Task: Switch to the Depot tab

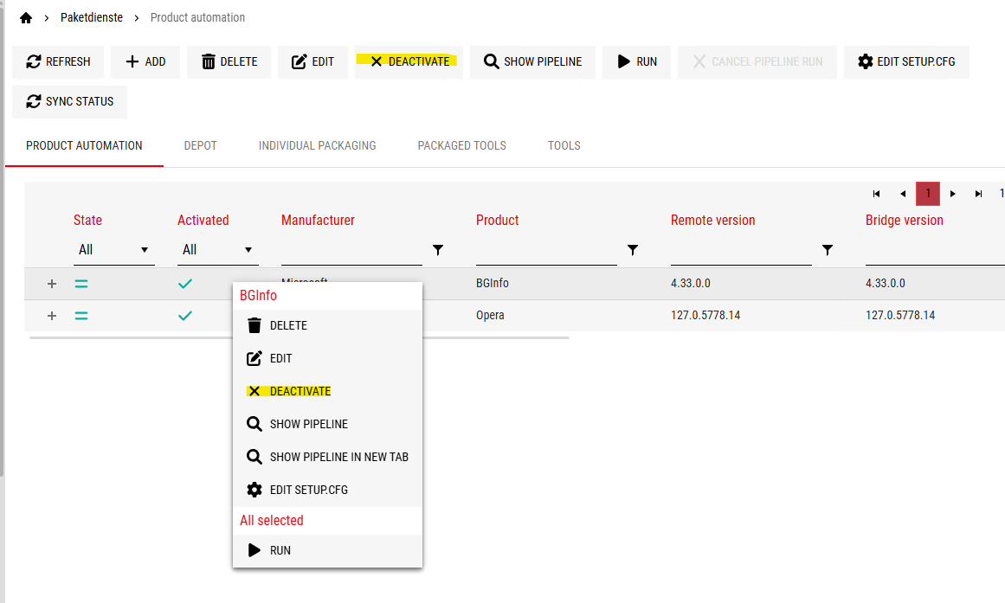Action: 200,145
